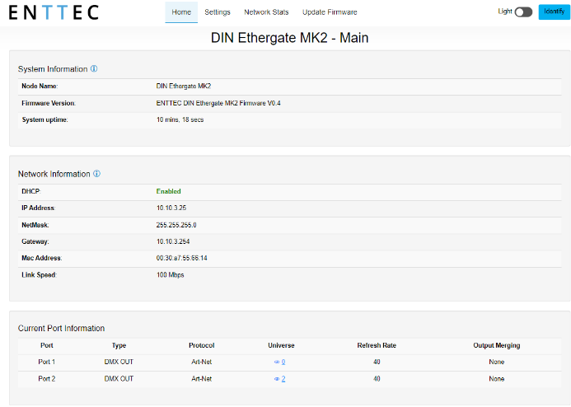Click the Mac Address value 00:30:a7:55:66:14
571x407 pixels.
point(182,258)
